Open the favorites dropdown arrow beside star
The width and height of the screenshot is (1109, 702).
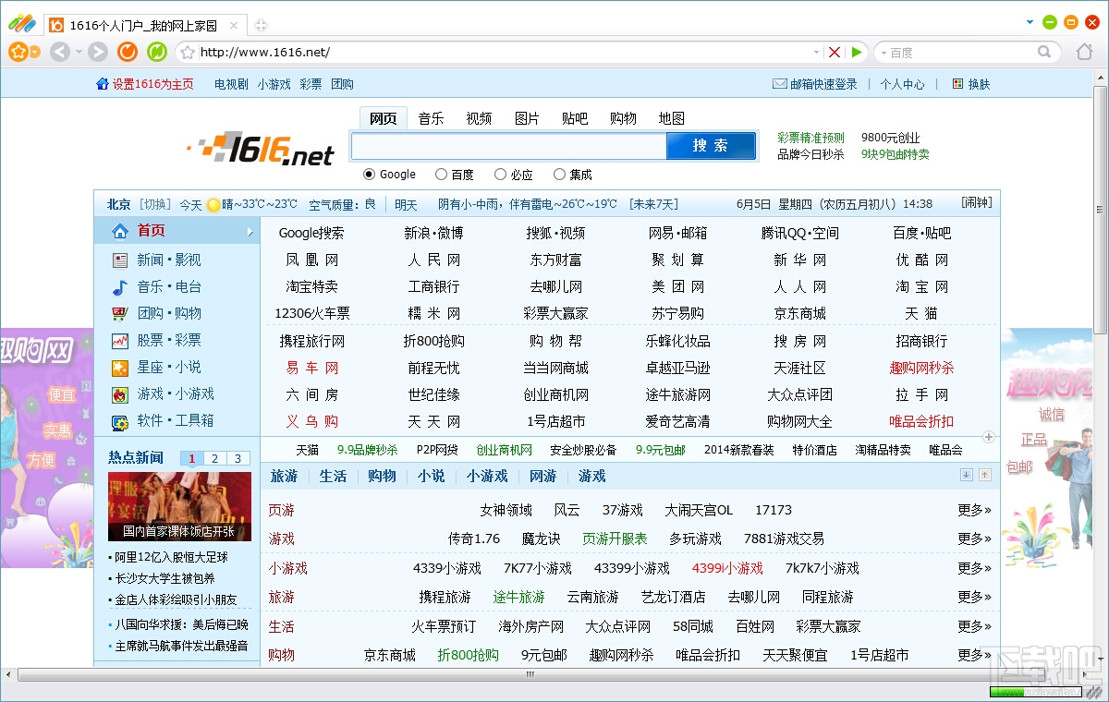34,53
